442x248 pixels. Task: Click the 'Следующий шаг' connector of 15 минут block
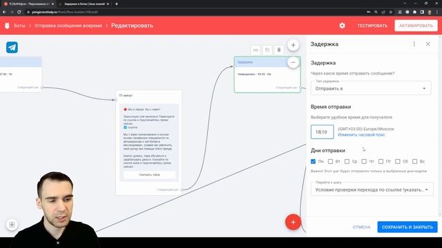[182, 190]
